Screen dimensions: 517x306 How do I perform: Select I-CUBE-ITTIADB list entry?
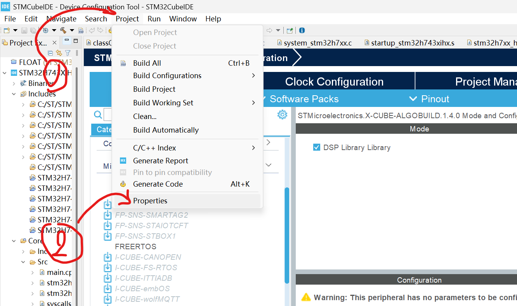[143, 278]
